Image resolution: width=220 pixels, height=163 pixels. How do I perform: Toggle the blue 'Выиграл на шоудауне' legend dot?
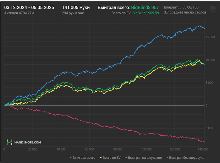point(126,158)
